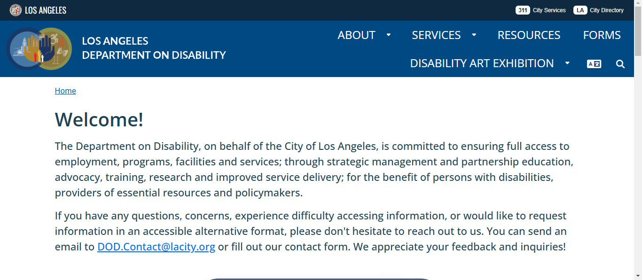Open the About menu item
Screen dimensions: 642x280
[356, 35]
